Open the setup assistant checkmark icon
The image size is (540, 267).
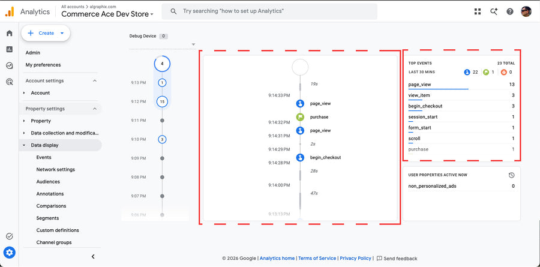[9, 236]
